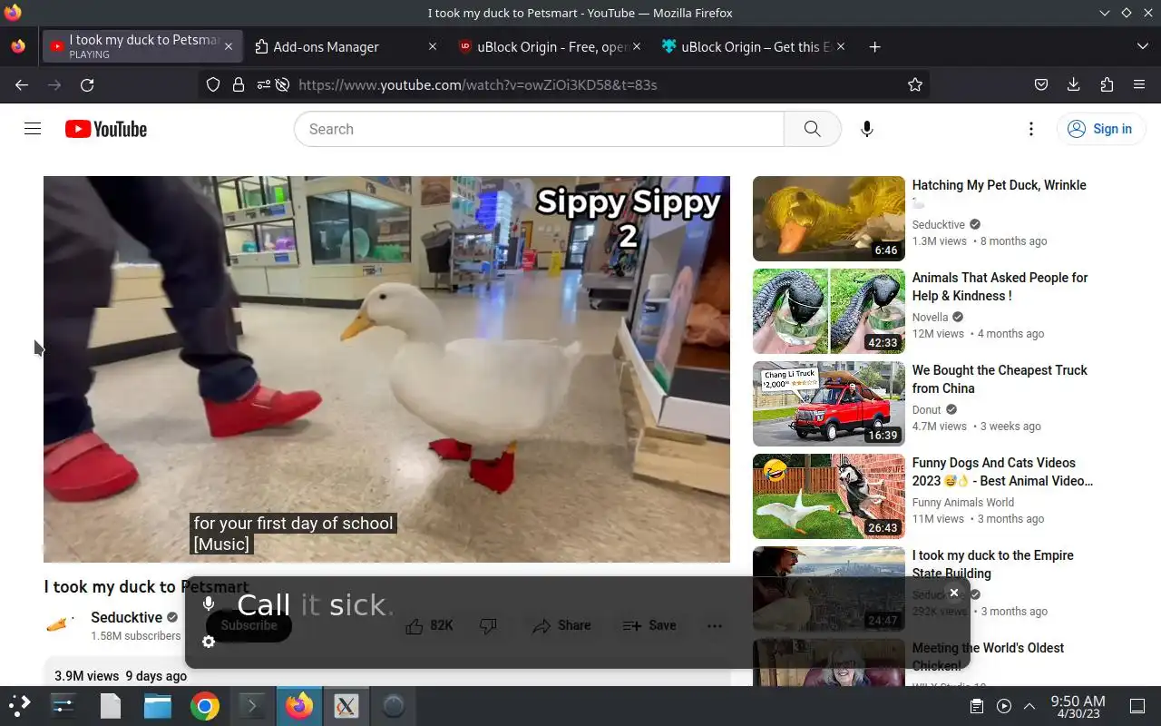Image resolution: width=1161 pixels, height=726 pixels.
Task: Open Seducktive channel name link
Action: (127, 617)
